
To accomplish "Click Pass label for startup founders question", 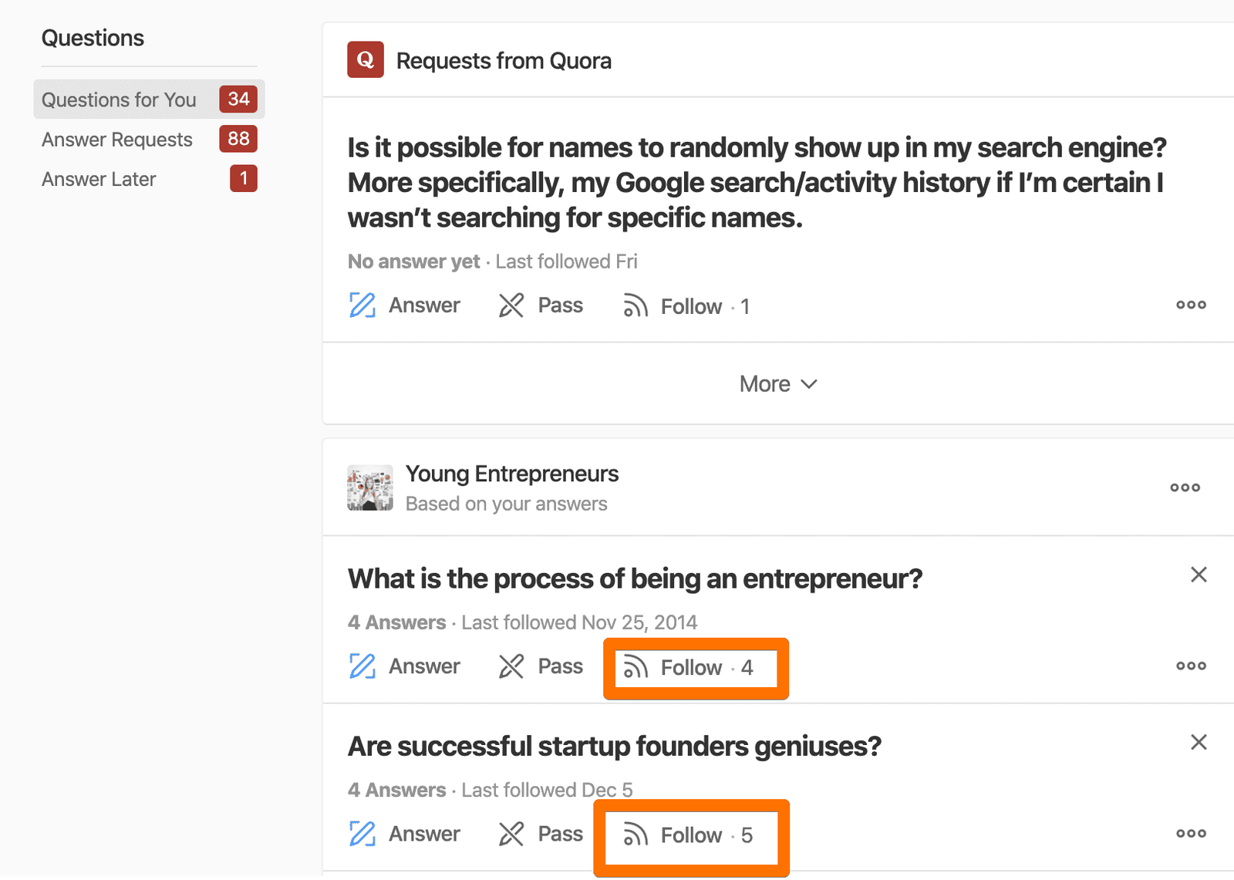I will click(561, 834).
